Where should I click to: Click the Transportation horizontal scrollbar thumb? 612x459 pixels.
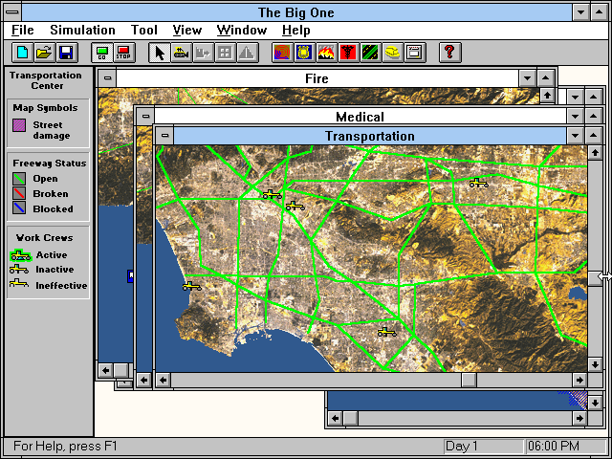tap(469, 380)
